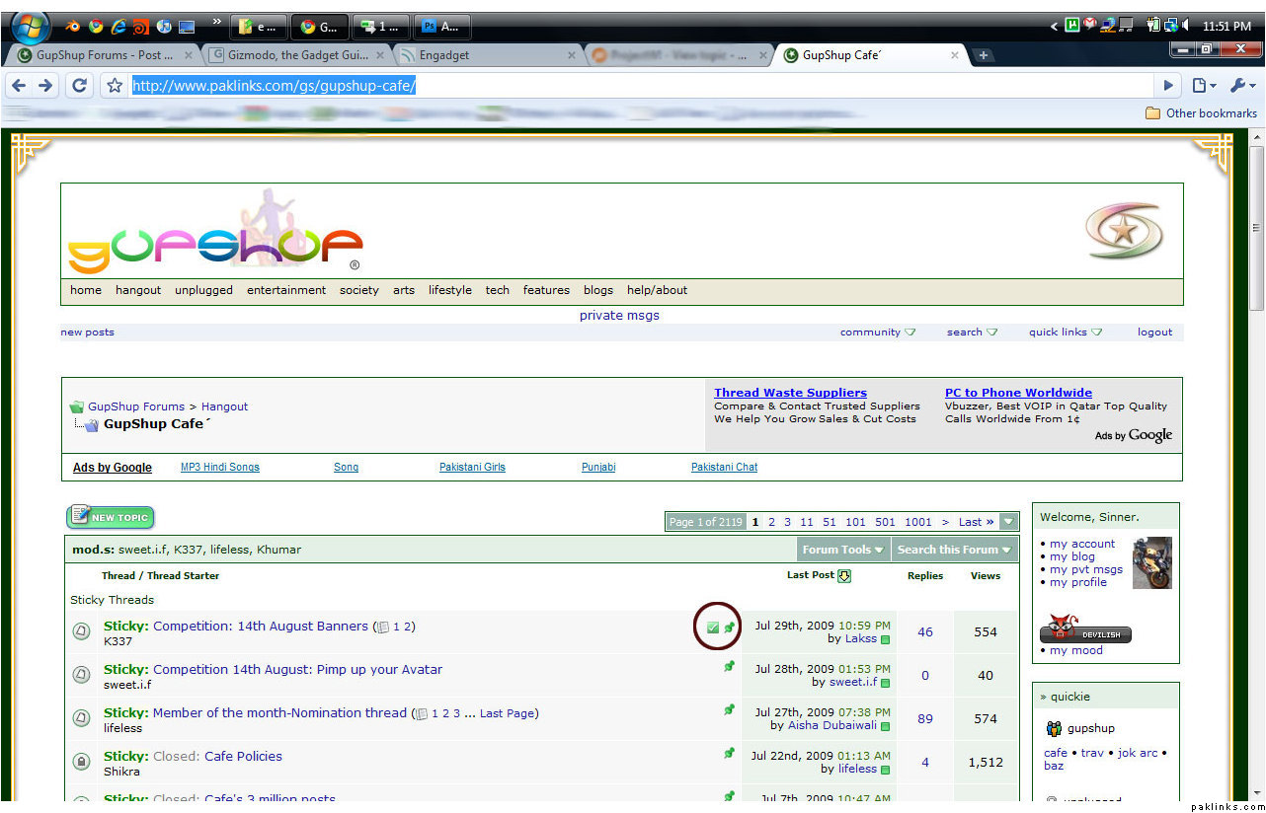The height and width of the screenshot is (813, 1266).
Task: Click the New Topic button
Action: click(111, 517)
